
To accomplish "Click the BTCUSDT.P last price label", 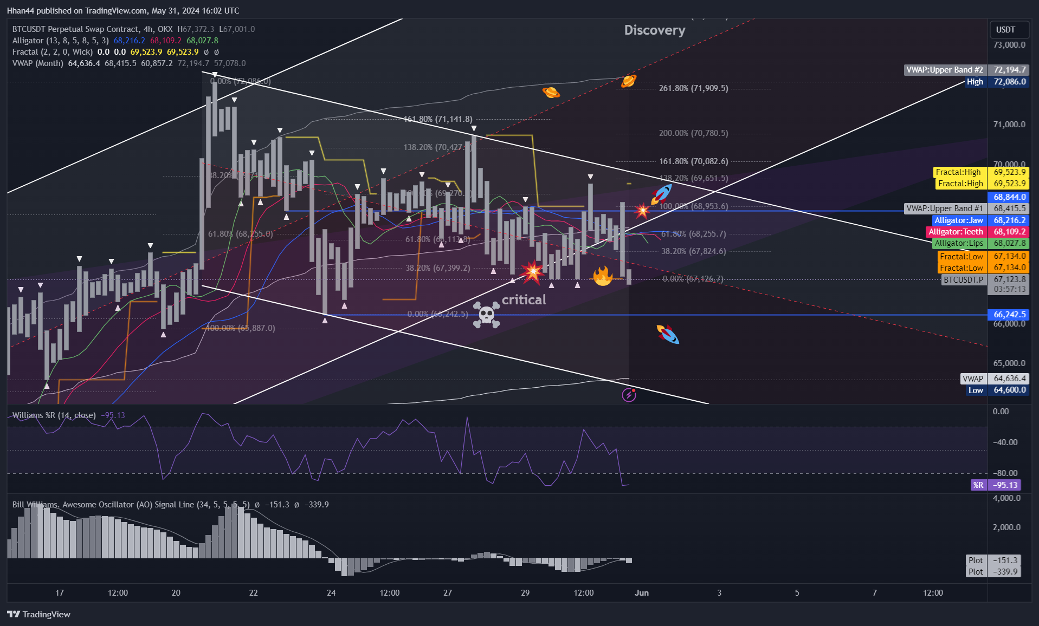I will [x=985, y=279].
